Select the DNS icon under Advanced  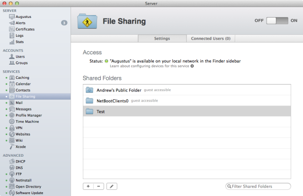[12, 168]
